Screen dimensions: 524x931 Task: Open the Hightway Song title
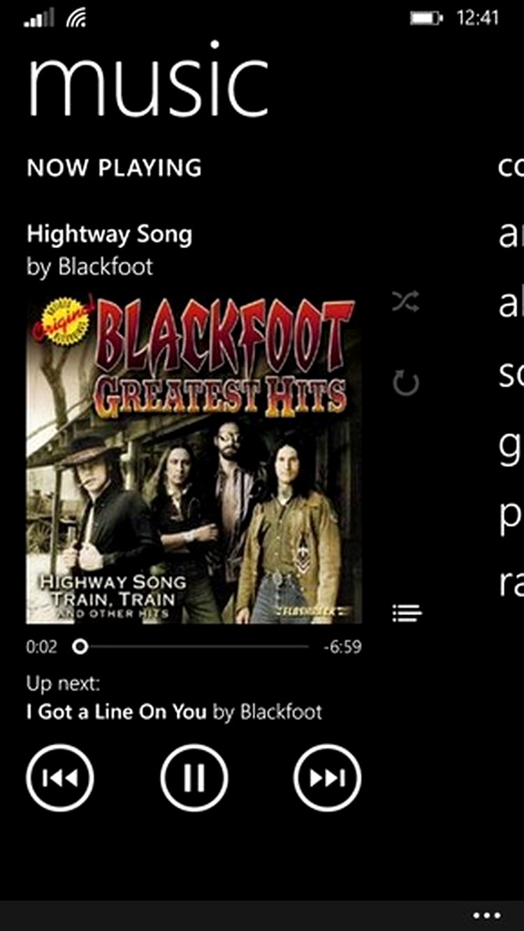coord(109,235)
